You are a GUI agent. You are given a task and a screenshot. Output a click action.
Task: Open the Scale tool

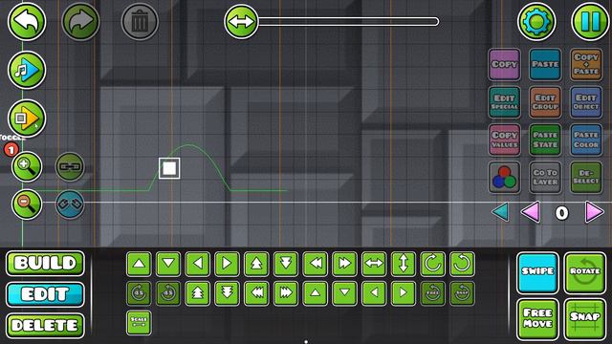[139, 323]
